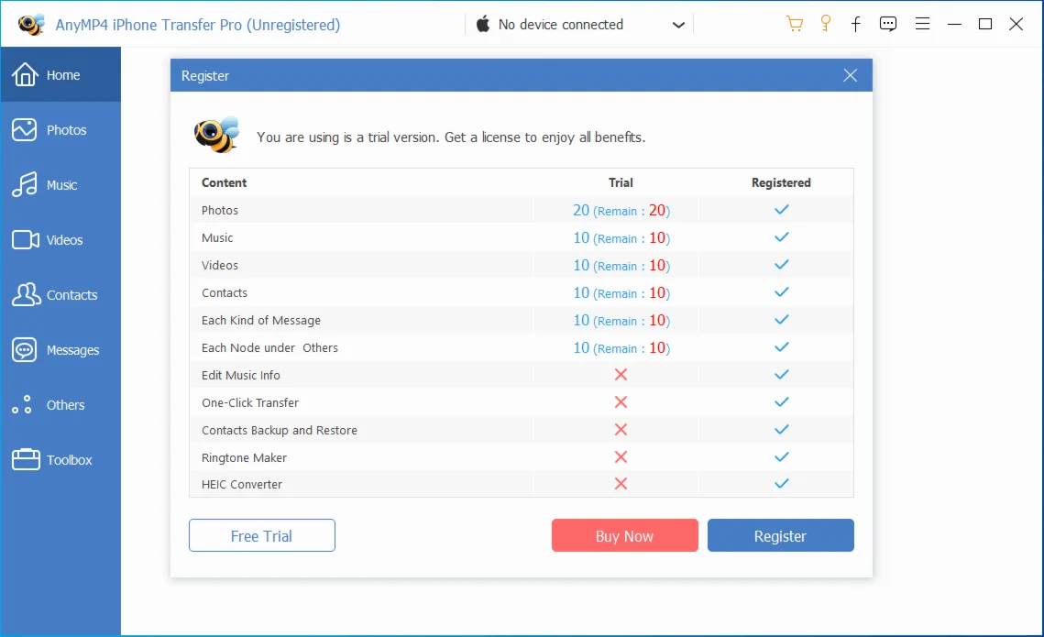This screenshot has width=1044, height=637.
Task: Click Registered checkmark for HEIC Converter
Action: point(782,483)
